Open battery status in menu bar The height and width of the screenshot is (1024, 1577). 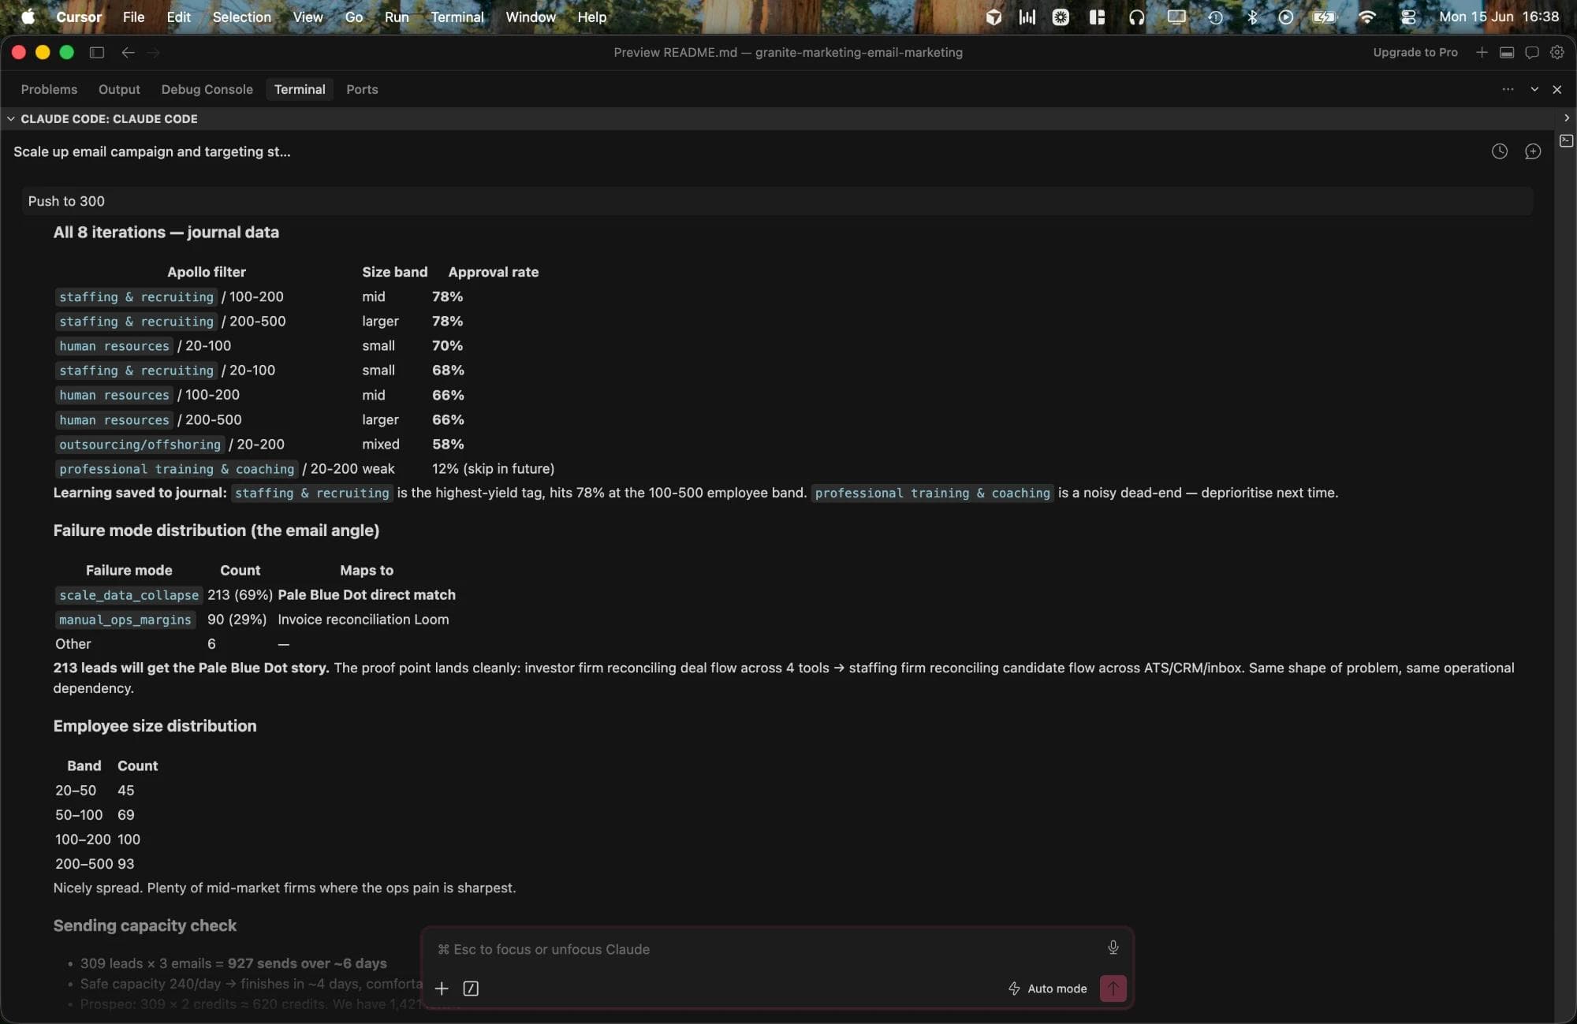point(1324,17)
